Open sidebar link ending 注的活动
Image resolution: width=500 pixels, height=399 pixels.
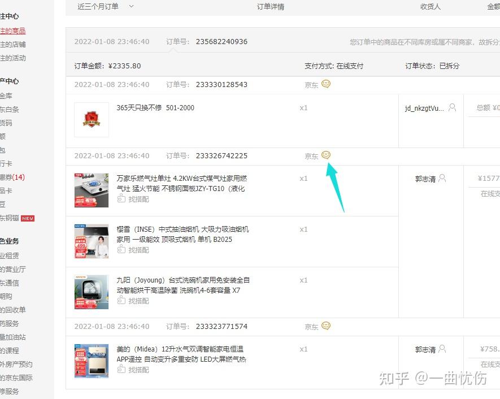(13, 58)
